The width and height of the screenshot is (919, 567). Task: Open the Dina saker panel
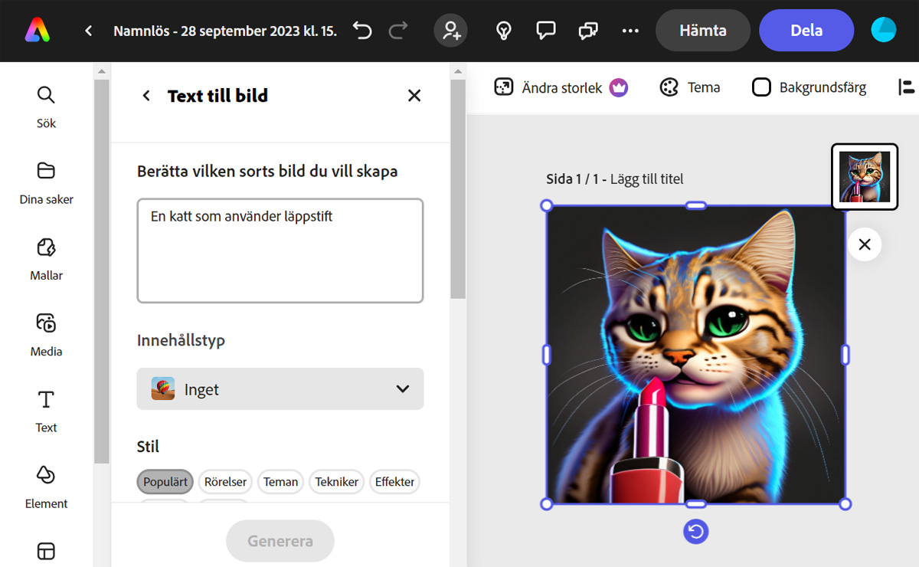tap(46, 170)
